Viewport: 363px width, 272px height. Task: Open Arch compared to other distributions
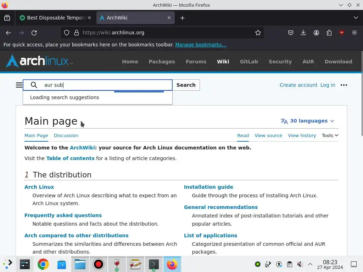pyautogui.click(x=77, y=236)
